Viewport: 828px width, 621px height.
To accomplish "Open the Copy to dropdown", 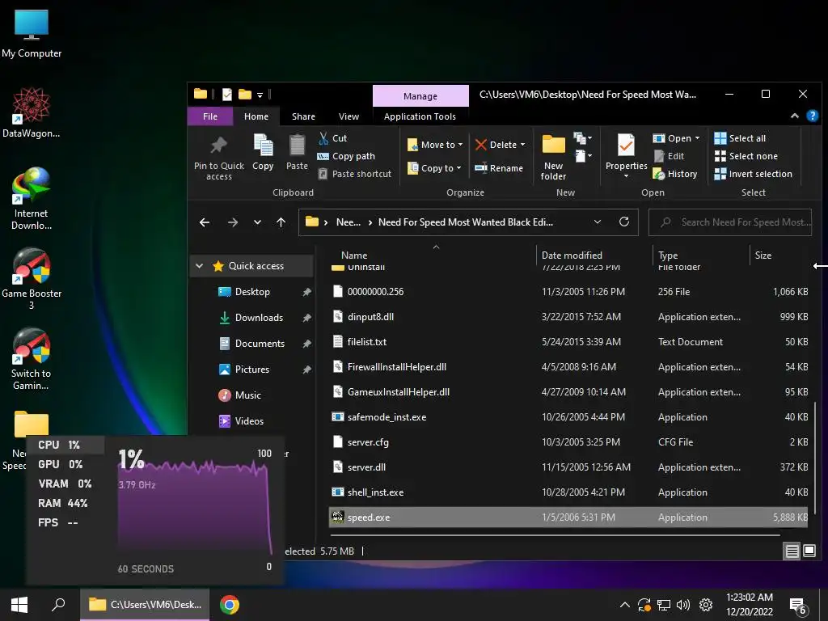I will pyautogui.click(x=434, y=168).
